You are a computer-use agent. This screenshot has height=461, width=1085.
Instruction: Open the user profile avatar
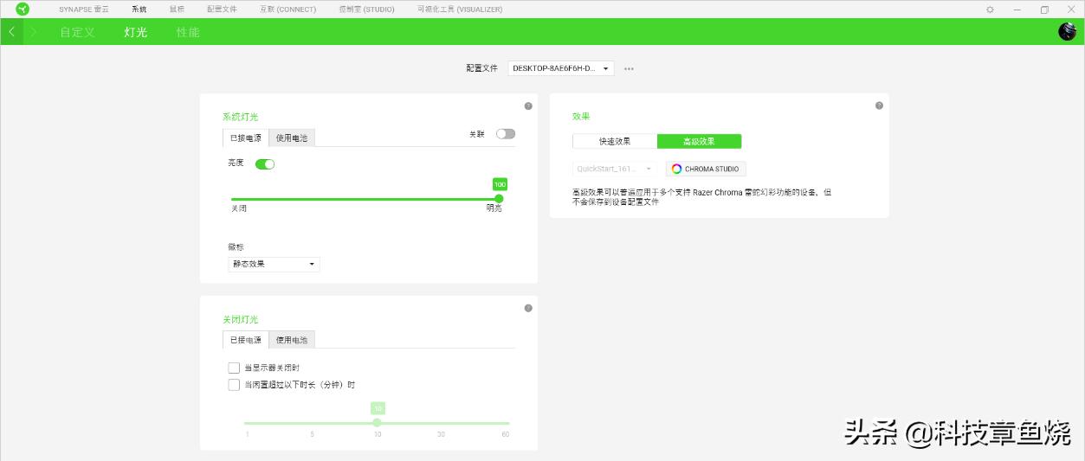(x=1067, y=32)
